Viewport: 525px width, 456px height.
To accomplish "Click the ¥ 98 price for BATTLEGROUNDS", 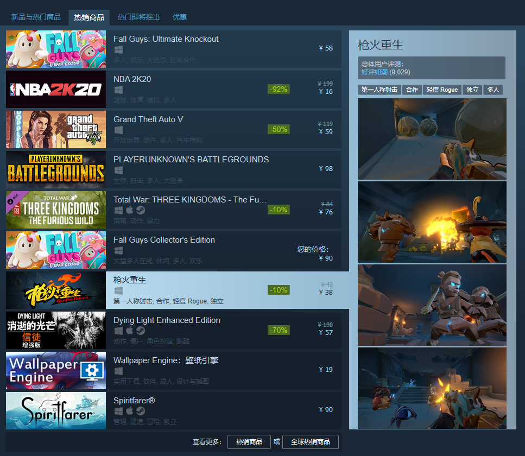I will (326, 169).
